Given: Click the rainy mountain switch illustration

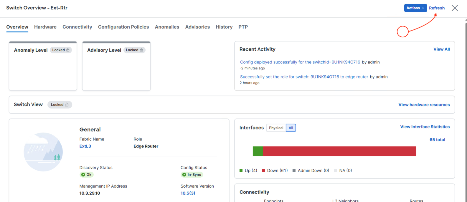Looking at the screenshot, I should [x=43, y=152].
